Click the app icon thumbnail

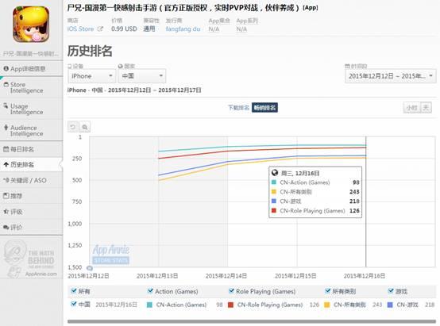coord(31,25)
